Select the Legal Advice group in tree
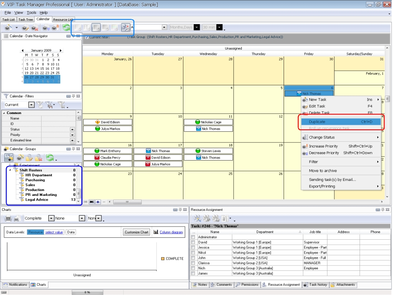The height and width of the screenshot is (295, 393). [37, 200]
